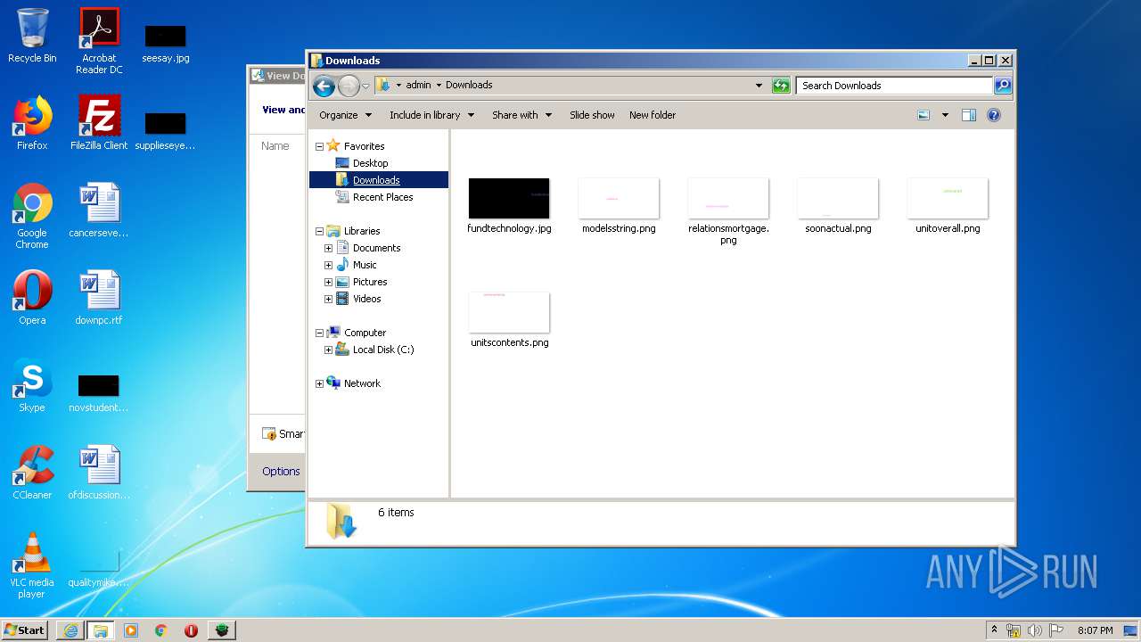Select Recent Places in Favorites
This screenshot has height=642, width=1141.
(x=382, y=197)
